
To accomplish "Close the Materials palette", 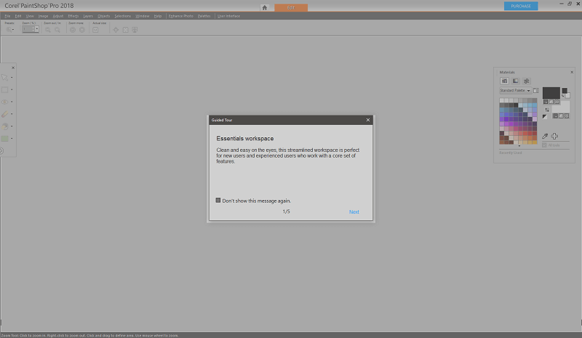I will click(572, 72).
